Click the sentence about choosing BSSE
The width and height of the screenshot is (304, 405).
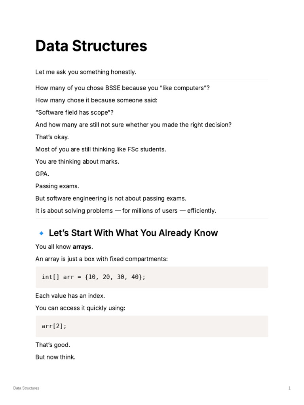tap(122, 88)
